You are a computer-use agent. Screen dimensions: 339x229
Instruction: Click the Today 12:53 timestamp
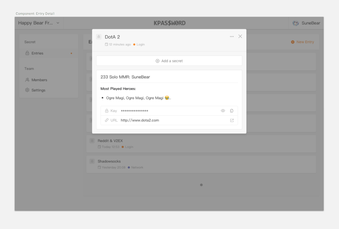coord(111,147)
